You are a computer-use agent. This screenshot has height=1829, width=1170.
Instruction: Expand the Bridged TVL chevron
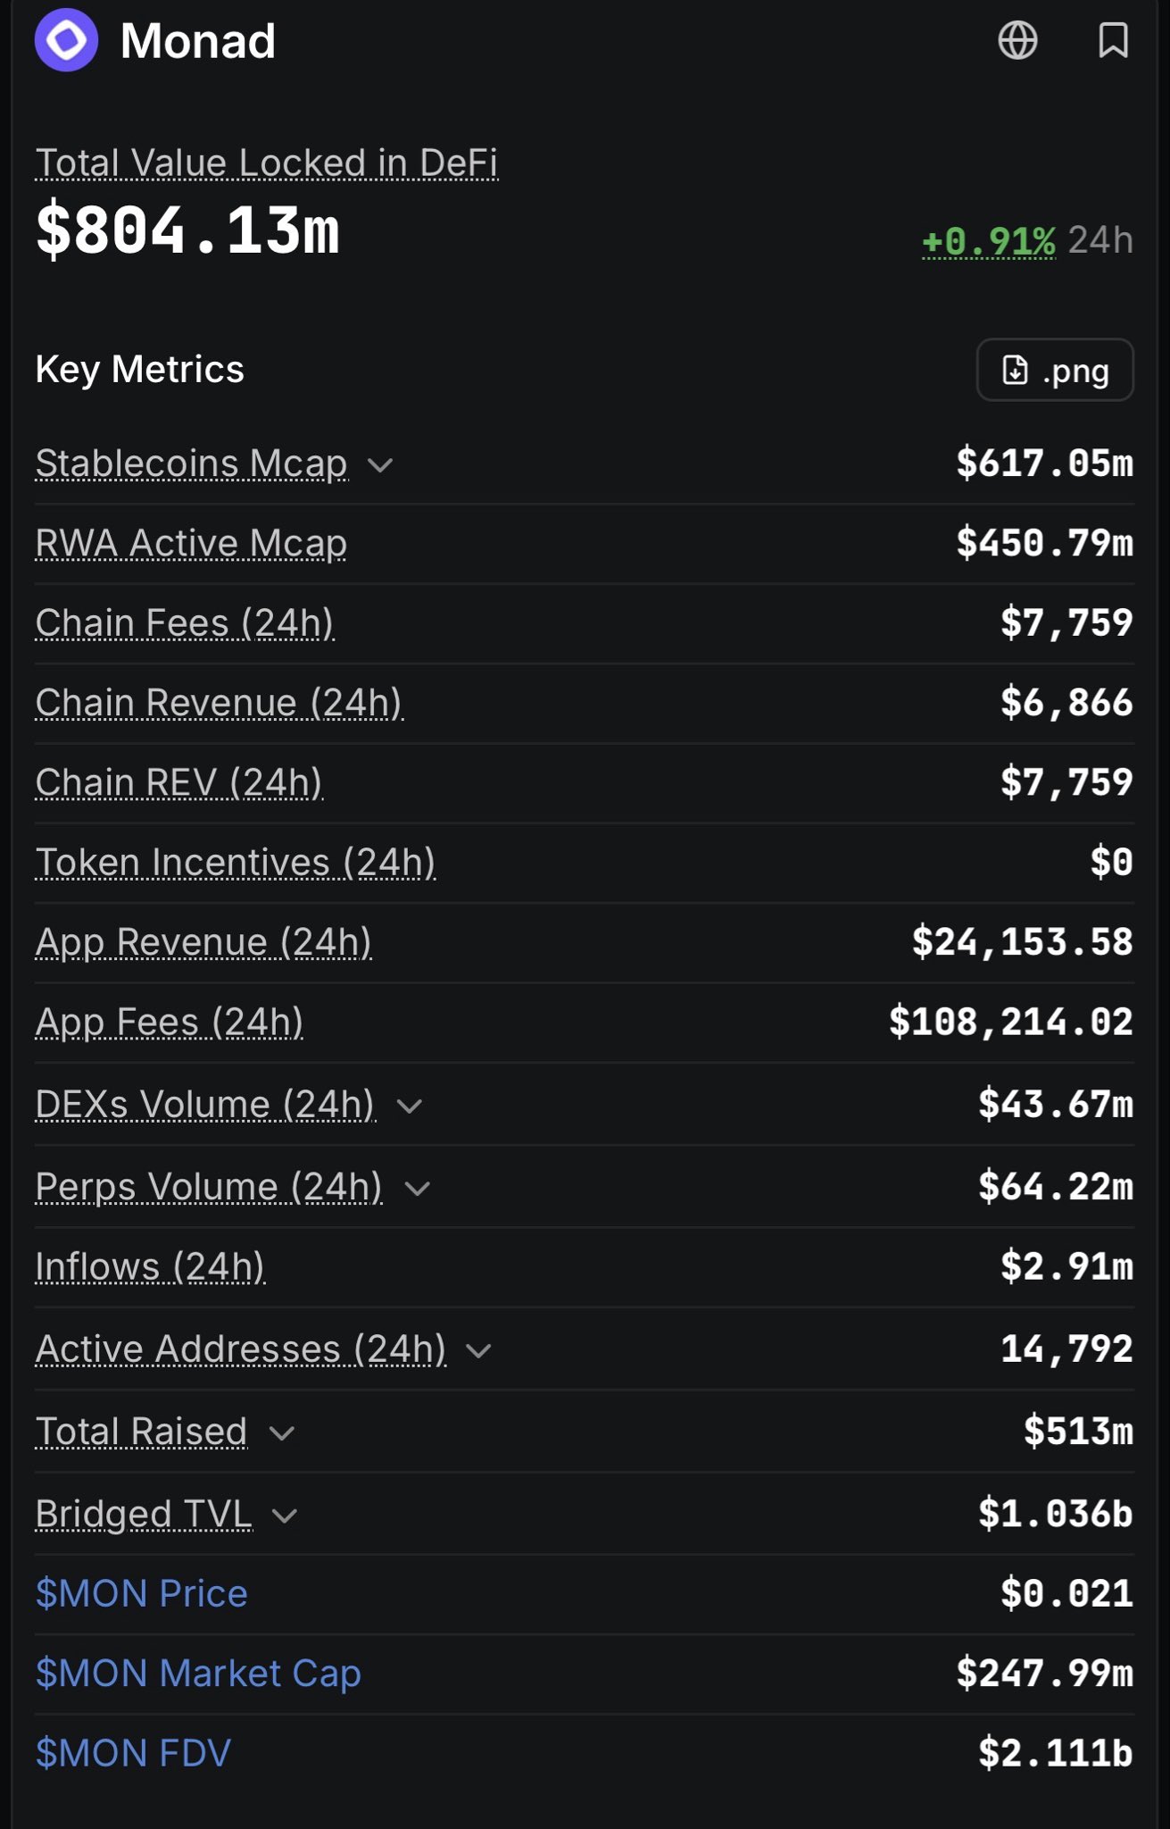tap(284, 1516)
